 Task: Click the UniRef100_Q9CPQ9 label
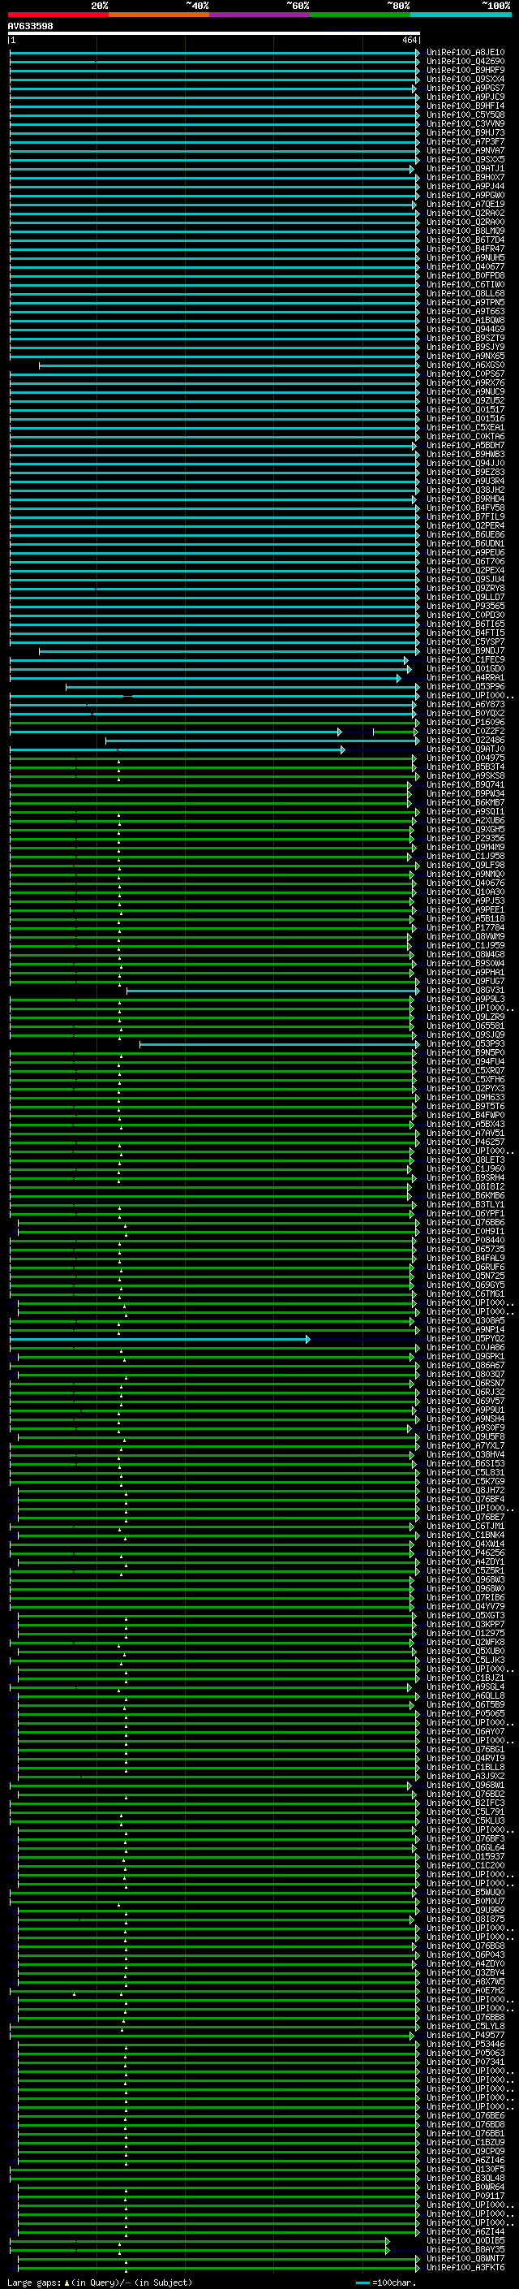465,2152
